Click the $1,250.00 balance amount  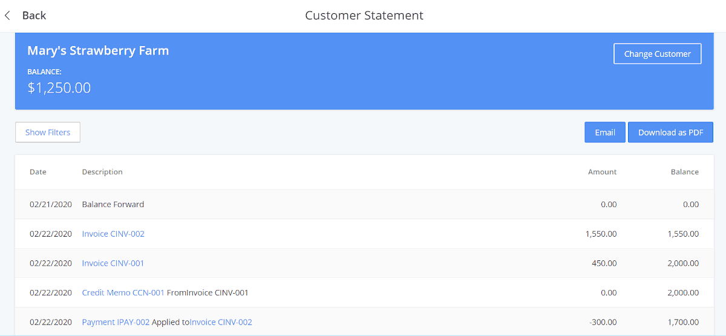59,88
